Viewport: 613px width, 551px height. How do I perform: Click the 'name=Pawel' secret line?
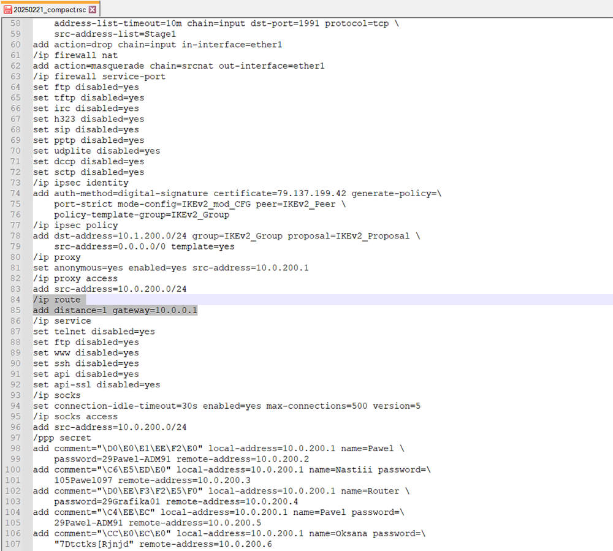219,448
